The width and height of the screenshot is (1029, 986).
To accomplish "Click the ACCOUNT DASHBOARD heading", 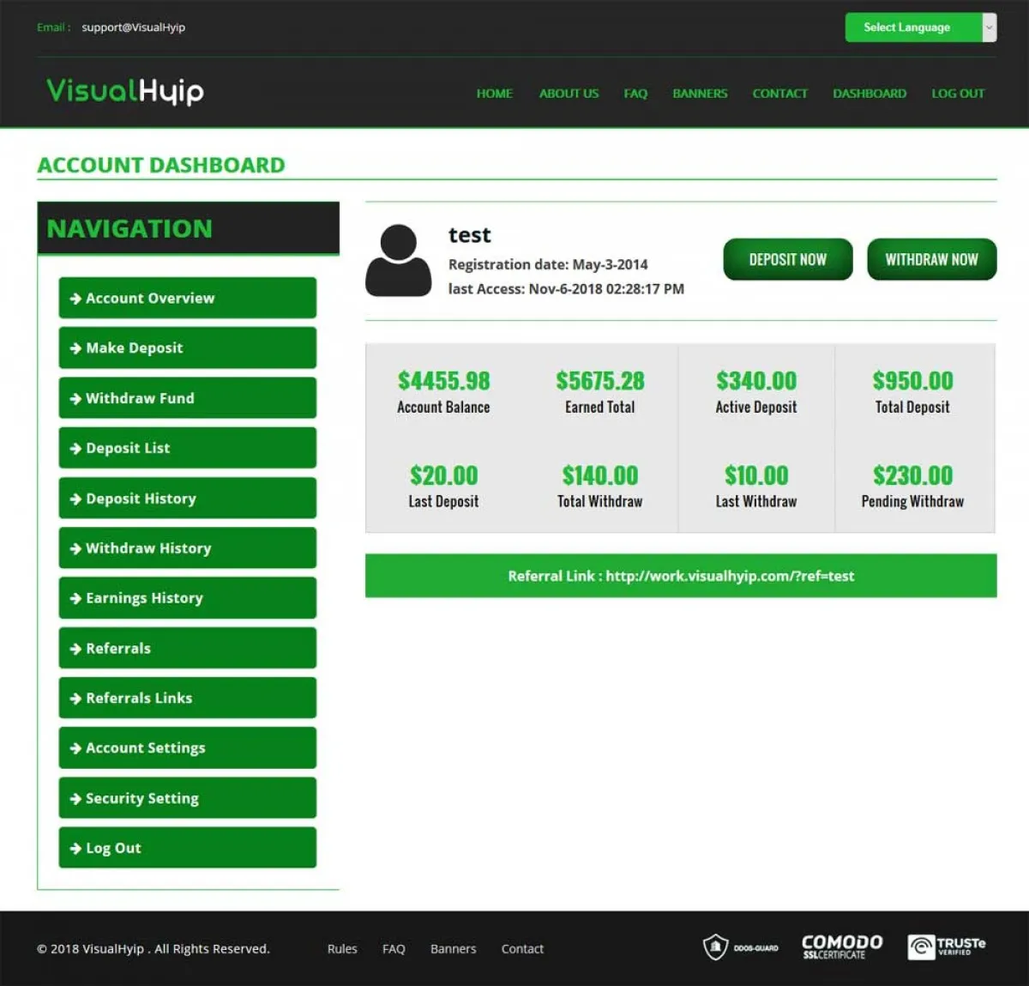I will [x=161, y=165].
